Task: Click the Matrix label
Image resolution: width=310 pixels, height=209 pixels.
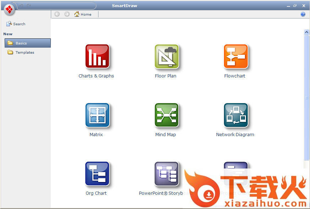Action: pos(96,135)
